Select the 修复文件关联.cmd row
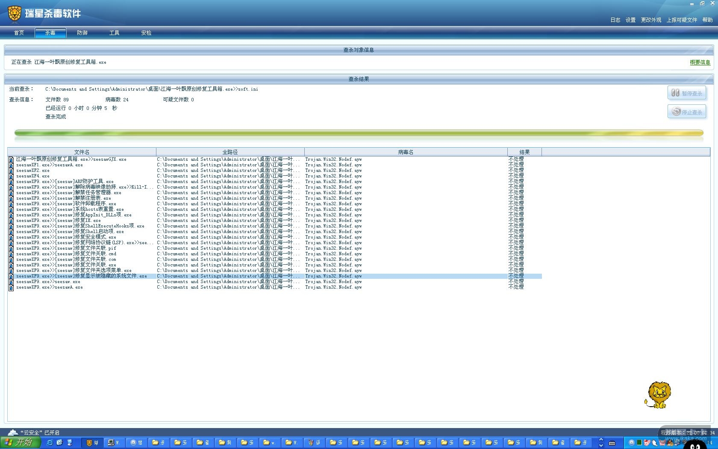The height and width of the screenshot is (449, 718). pyautogui.click(x=275, y=254)
